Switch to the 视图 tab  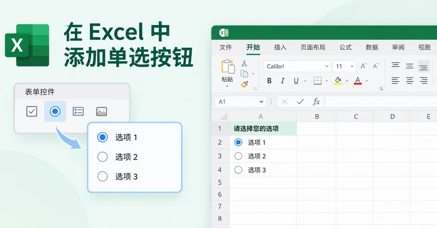tap(424, 47)
